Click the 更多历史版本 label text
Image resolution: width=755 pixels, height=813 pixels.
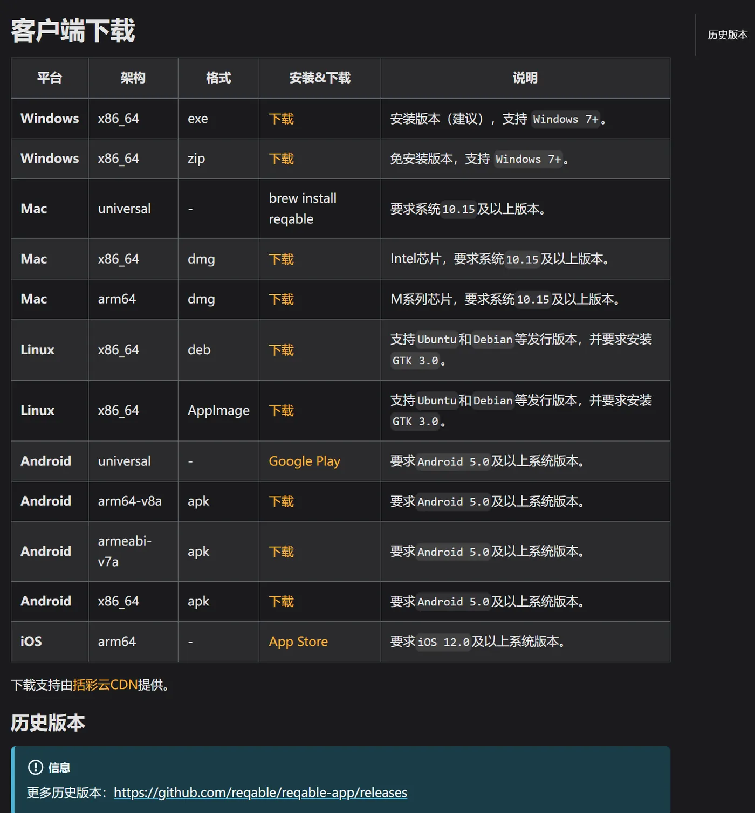point(67,793)
